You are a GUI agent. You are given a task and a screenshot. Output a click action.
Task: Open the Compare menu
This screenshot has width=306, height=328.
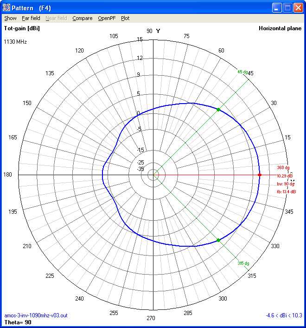82,19
